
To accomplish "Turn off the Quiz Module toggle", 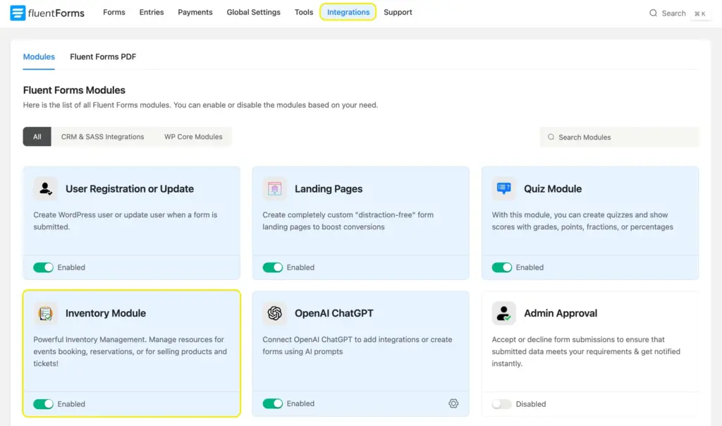I will [502, 267].
